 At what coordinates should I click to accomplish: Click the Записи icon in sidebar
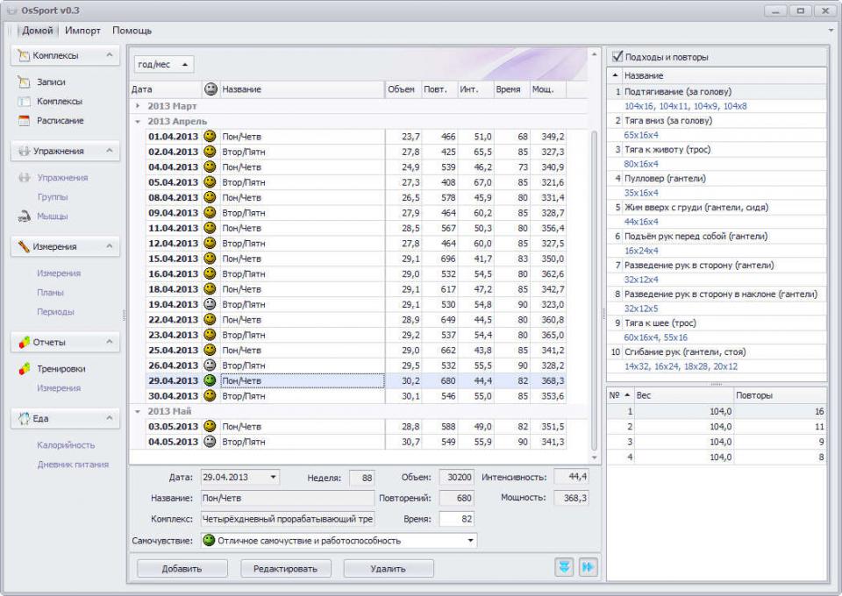[24, 82]
